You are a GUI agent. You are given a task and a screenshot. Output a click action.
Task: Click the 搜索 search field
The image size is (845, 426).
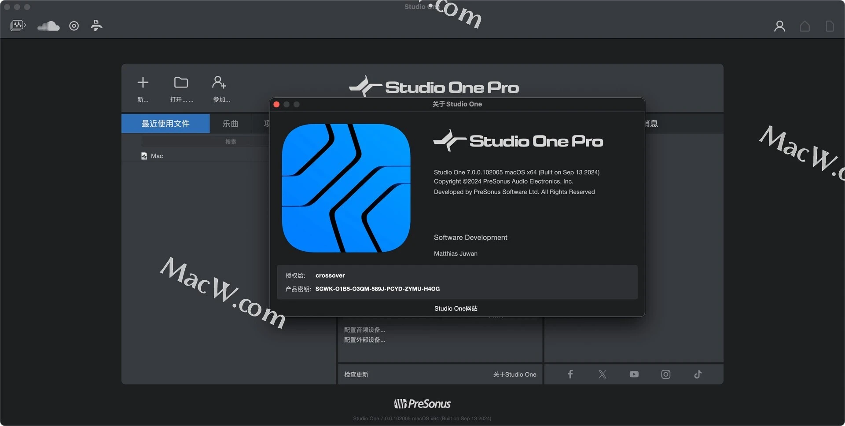205,142
